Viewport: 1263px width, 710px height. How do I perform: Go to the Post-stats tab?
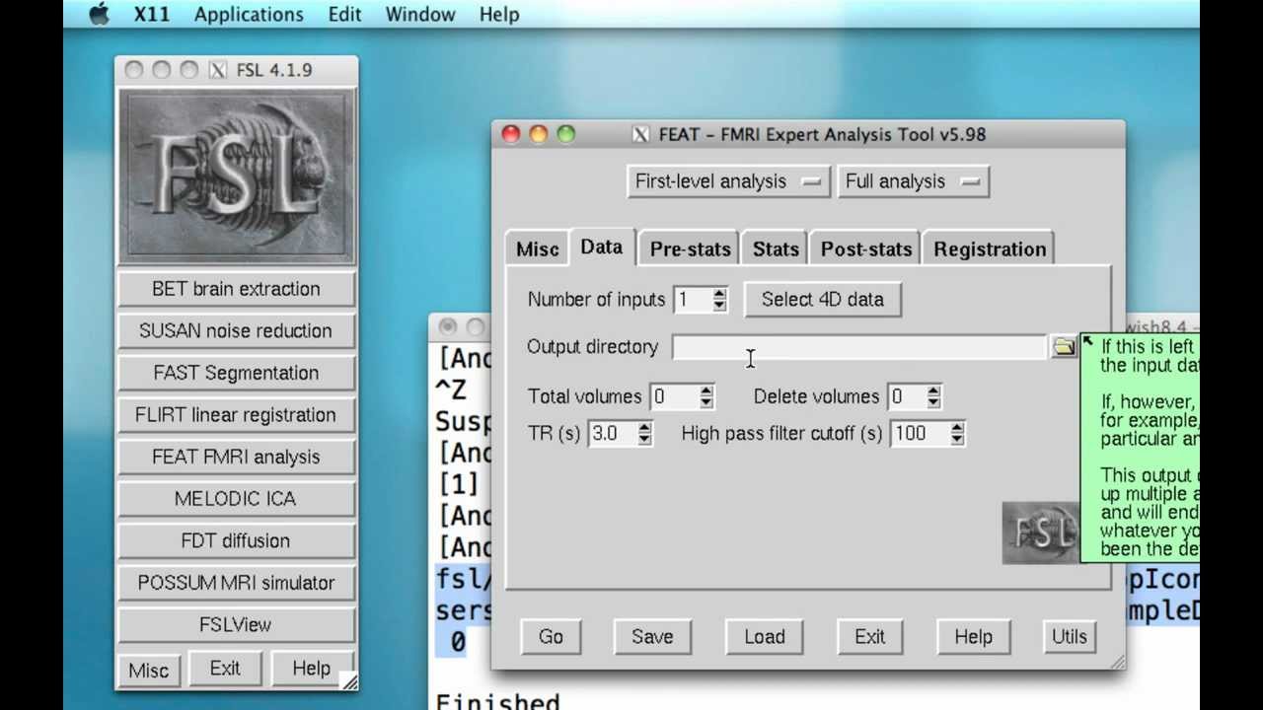coord(865,249)
